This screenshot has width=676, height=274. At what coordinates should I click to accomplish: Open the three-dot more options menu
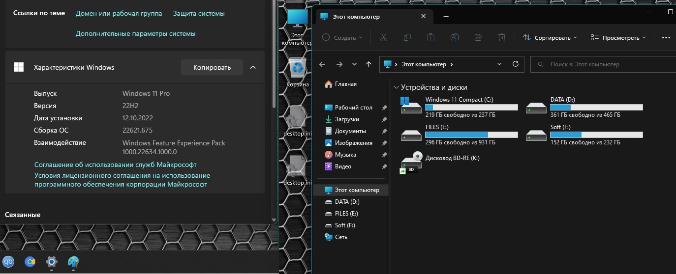(x=666, y=37)
